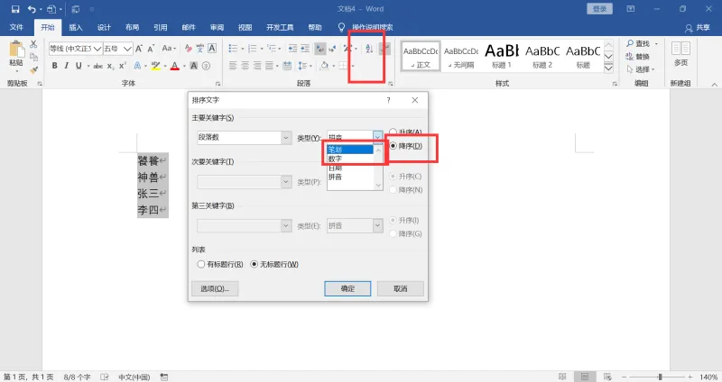Click the Format Painter brush icon
The image size is (722, 382).
[33, 70]
